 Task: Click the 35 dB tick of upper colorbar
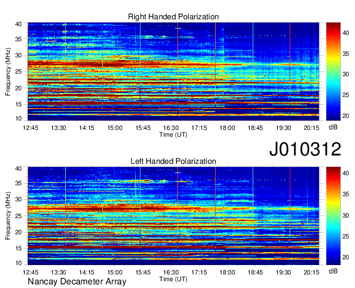tap(346, 54)
